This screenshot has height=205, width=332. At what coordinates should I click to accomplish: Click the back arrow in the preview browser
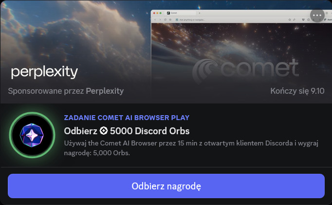pos(155,20)
